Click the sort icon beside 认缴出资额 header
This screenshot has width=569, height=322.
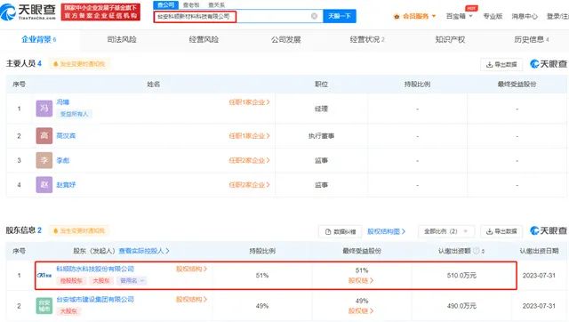(483, 251)
